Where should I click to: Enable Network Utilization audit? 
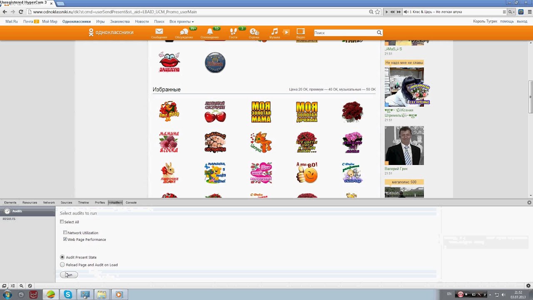(65, 232)
